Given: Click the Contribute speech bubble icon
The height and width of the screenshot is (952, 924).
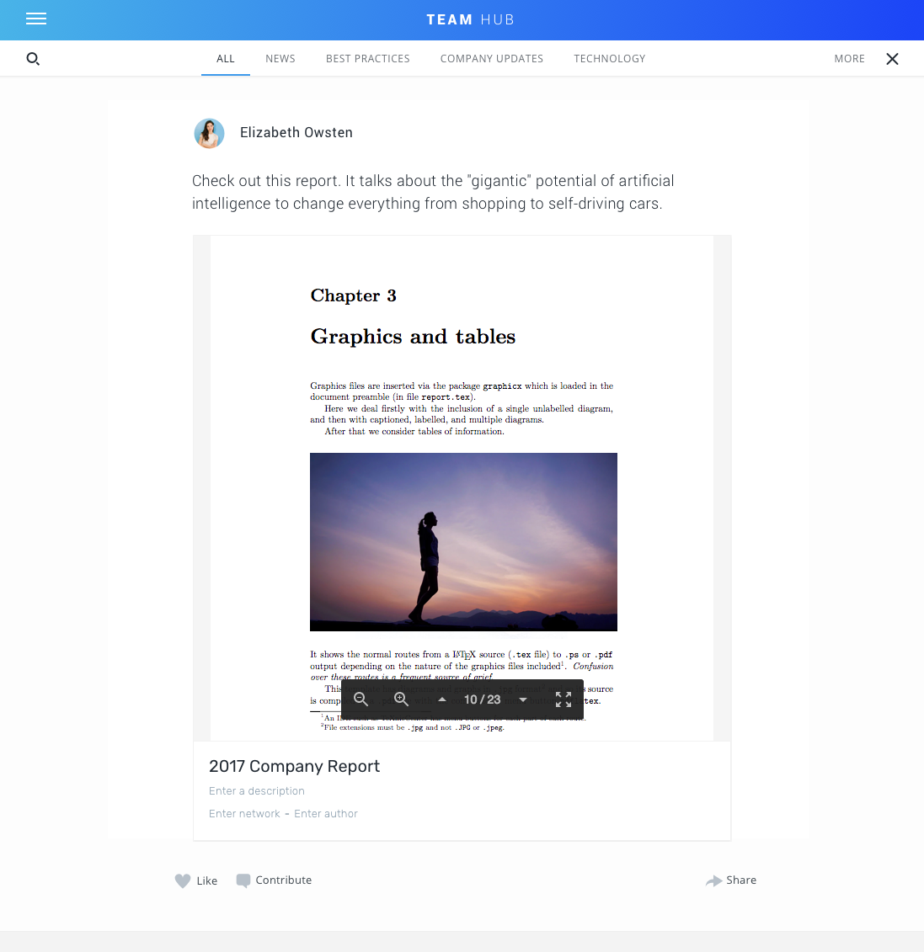Looking at the screenshot, I should pyautogui.click(x=243, y=880).
